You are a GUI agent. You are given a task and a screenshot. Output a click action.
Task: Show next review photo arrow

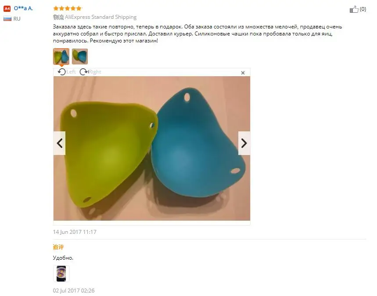pyautogui.click(x=244, y=143)
